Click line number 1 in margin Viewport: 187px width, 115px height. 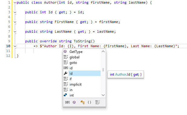(9, 2)
